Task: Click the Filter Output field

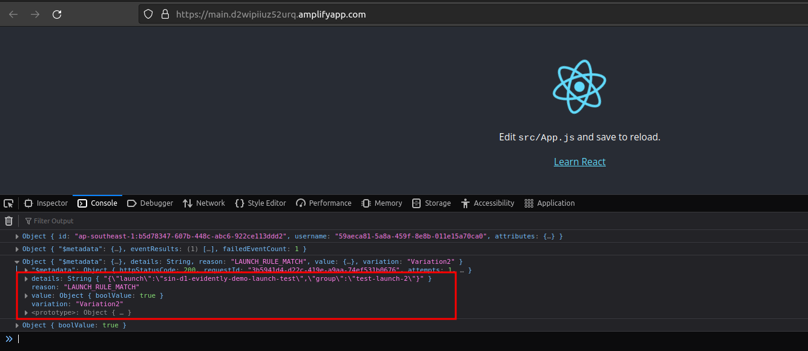Action: click(x=53, y=221)
